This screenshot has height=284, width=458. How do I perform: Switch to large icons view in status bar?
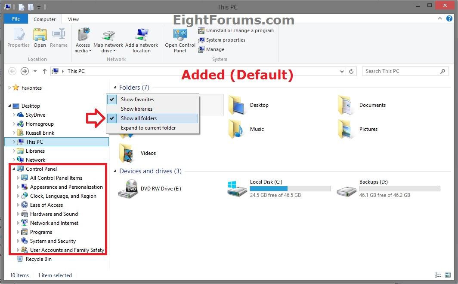point(448,275)
